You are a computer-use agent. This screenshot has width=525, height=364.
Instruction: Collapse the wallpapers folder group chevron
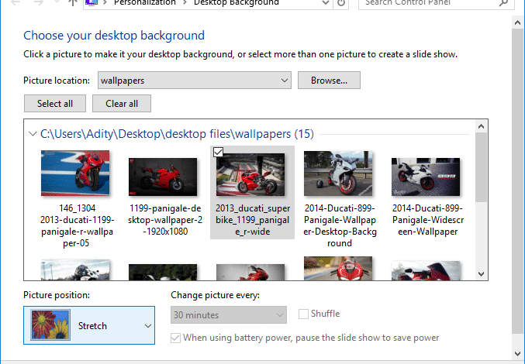pos(33,134)
